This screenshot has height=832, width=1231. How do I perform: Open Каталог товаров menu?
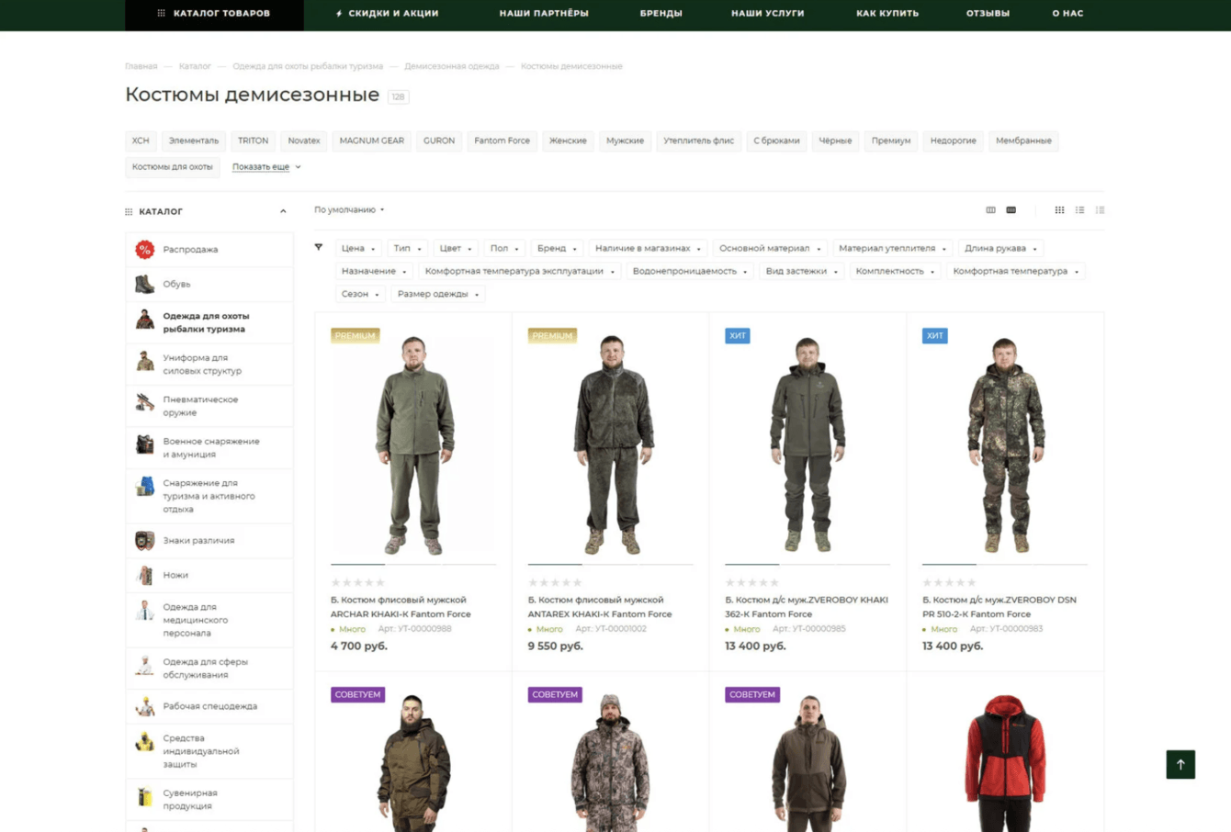[x=214, y=14]
